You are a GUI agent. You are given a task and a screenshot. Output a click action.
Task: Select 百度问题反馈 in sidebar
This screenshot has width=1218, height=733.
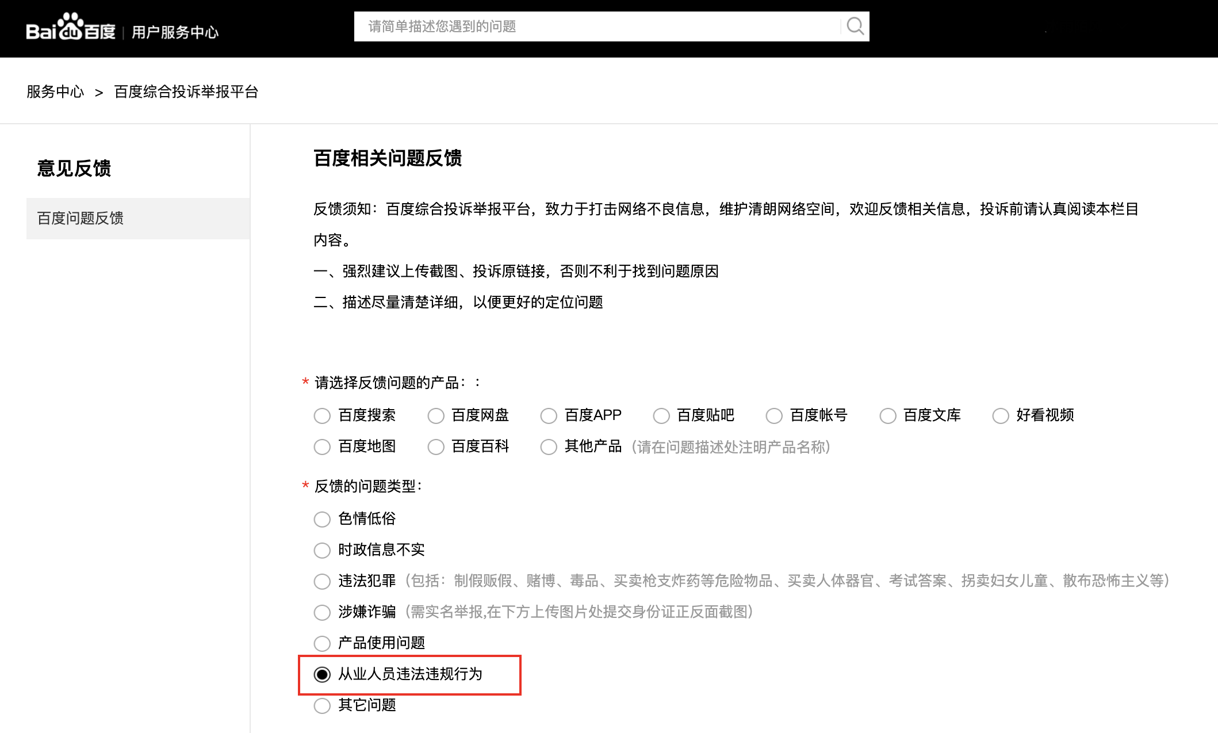[138, 218]
